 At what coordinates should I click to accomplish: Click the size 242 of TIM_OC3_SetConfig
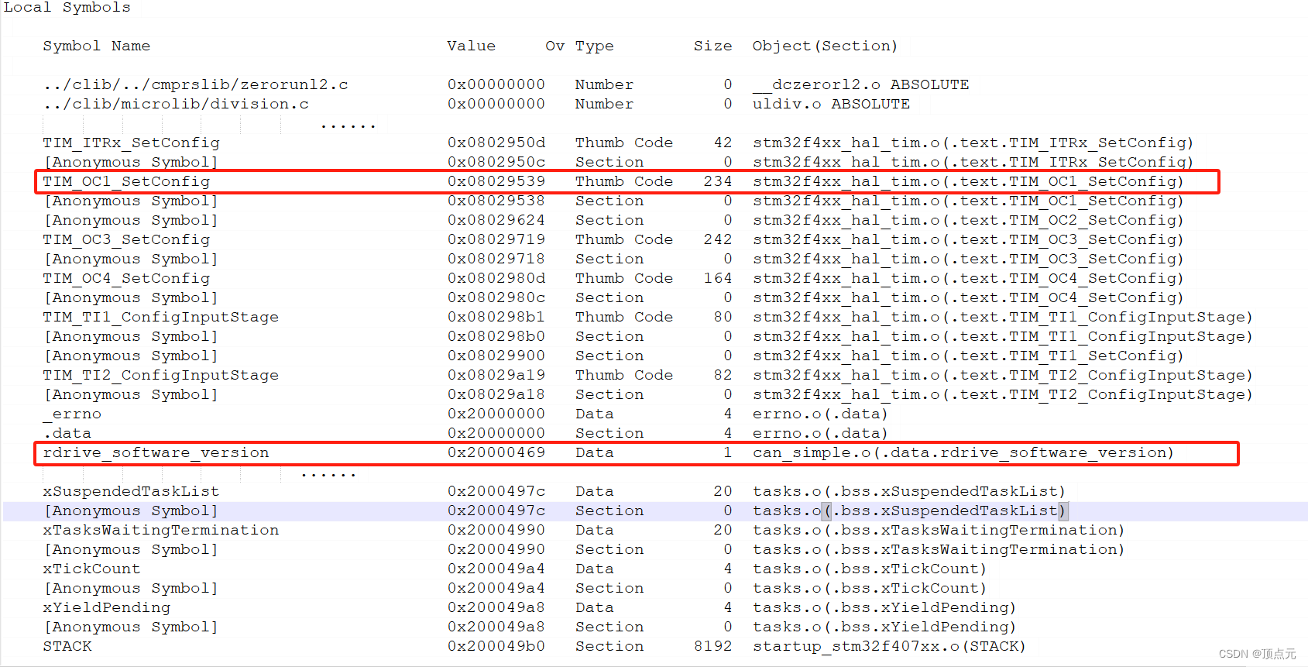(718, 239)
